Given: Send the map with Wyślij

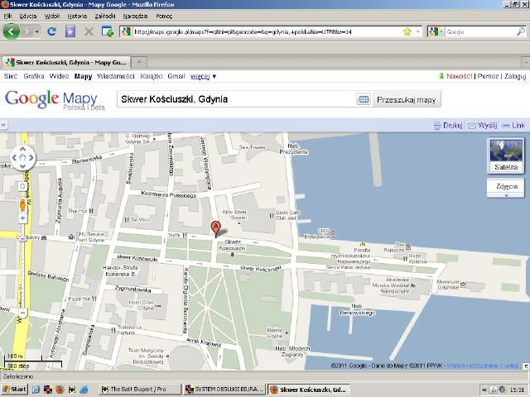Looking at the screenshot, I should pyautogui.click(x=483, y=125).
